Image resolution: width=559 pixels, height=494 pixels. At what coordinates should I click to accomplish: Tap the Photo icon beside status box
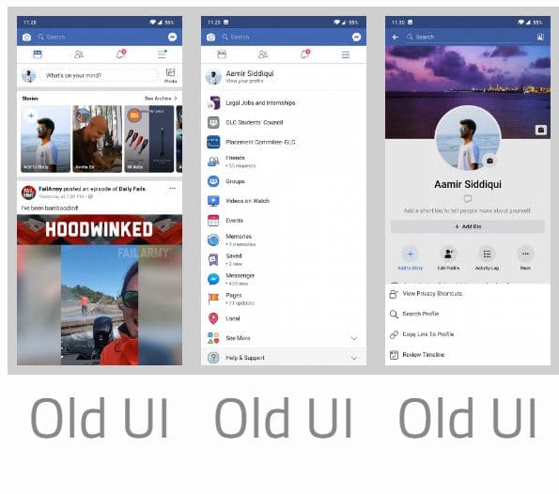pyautogui.click(x=170, y=75)
